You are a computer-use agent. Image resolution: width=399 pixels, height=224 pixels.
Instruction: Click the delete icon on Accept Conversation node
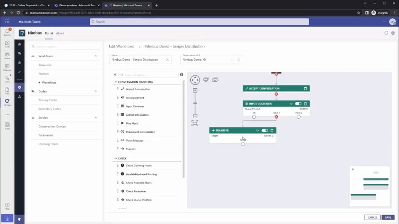point(305,88)
